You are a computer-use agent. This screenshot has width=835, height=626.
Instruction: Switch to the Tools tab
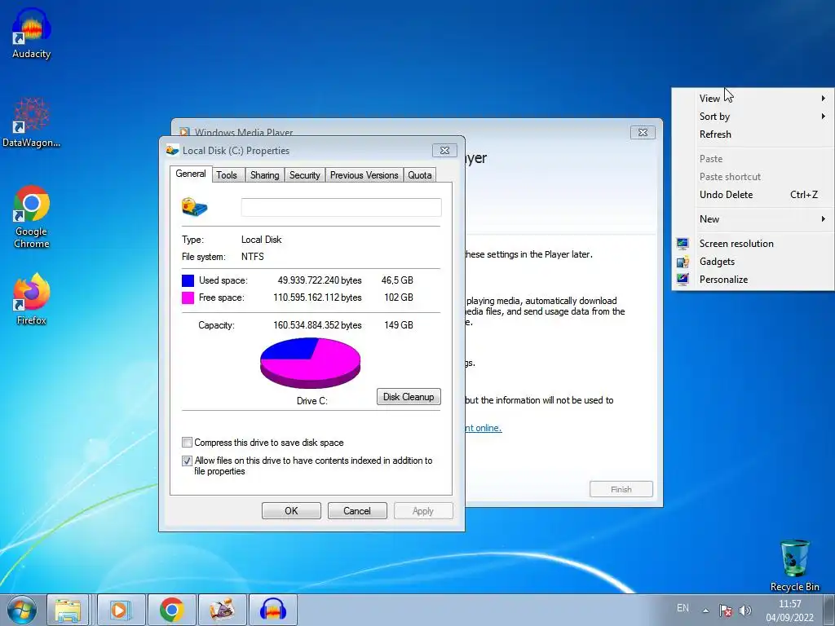click(x=227, y=175)
